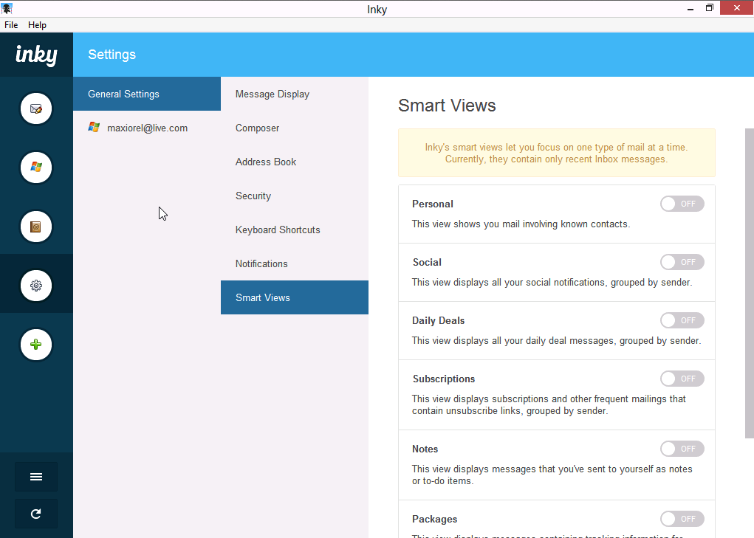Open the hamburger menu button at bottom

point(36,477)
